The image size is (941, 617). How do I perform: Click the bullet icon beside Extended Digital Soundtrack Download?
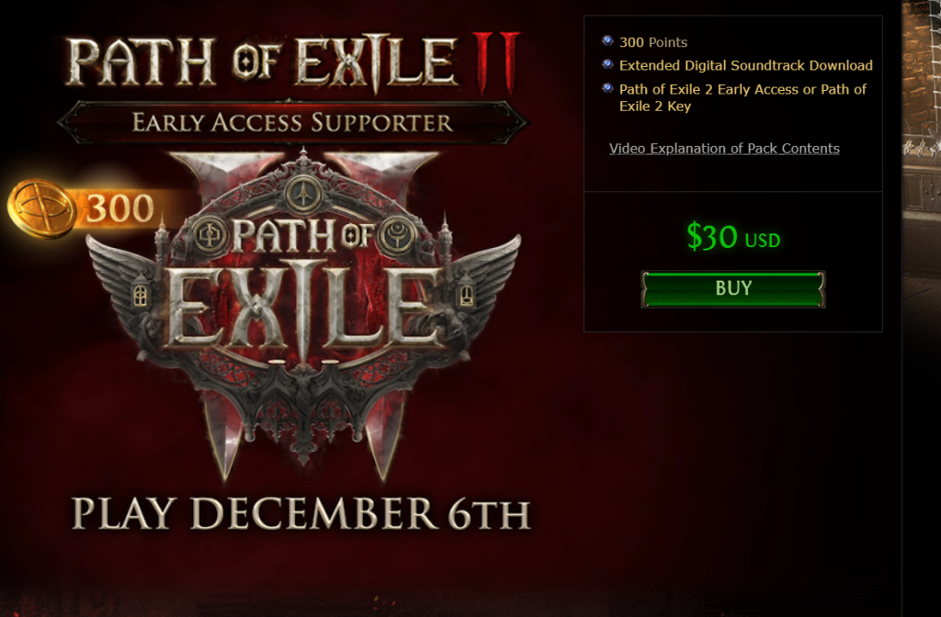[607, 64]
